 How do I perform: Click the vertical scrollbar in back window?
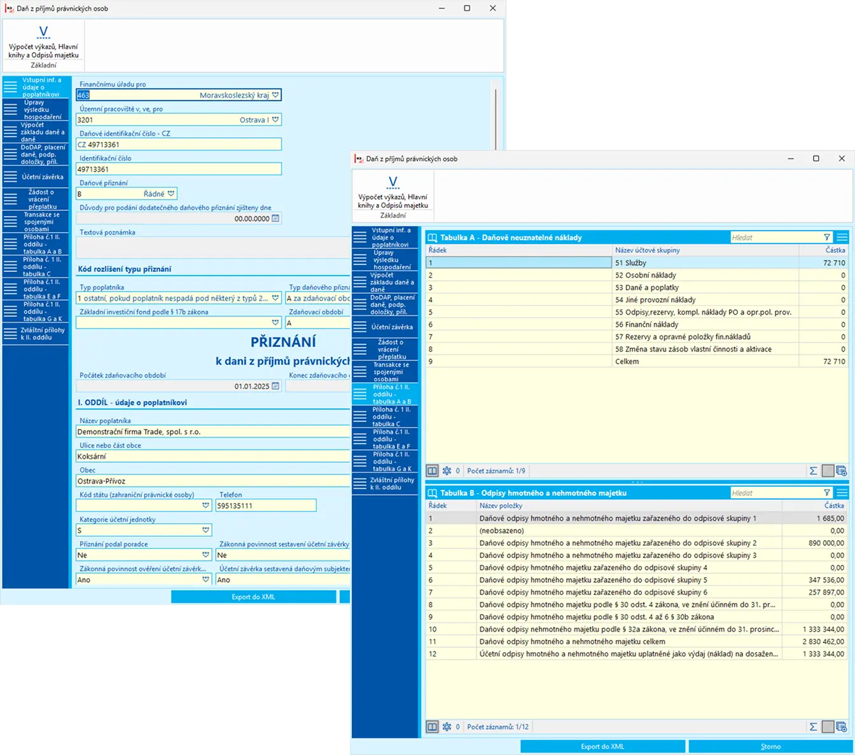point(495,114)
